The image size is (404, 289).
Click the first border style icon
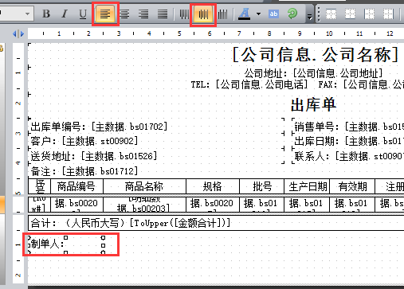pyautogui.click(x=331, y=14)
